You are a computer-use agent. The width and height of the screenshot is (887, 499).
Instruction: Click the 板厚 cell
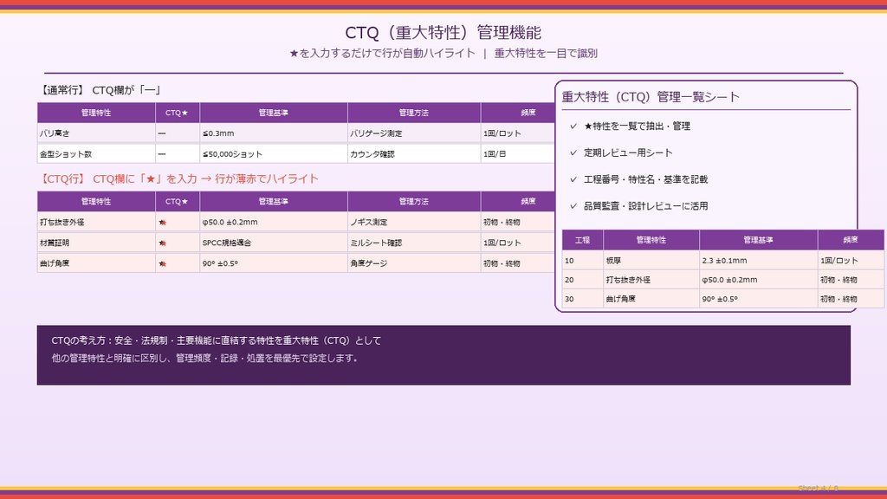[x=651, y=261]
